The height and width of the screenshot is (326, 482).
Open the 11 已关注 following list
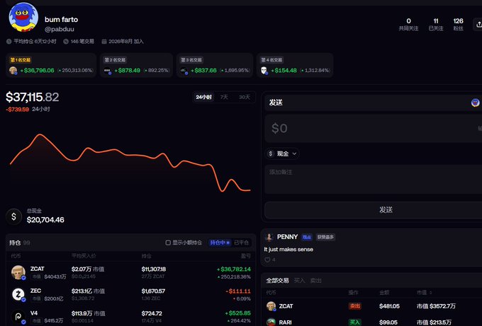coord(436,25)
